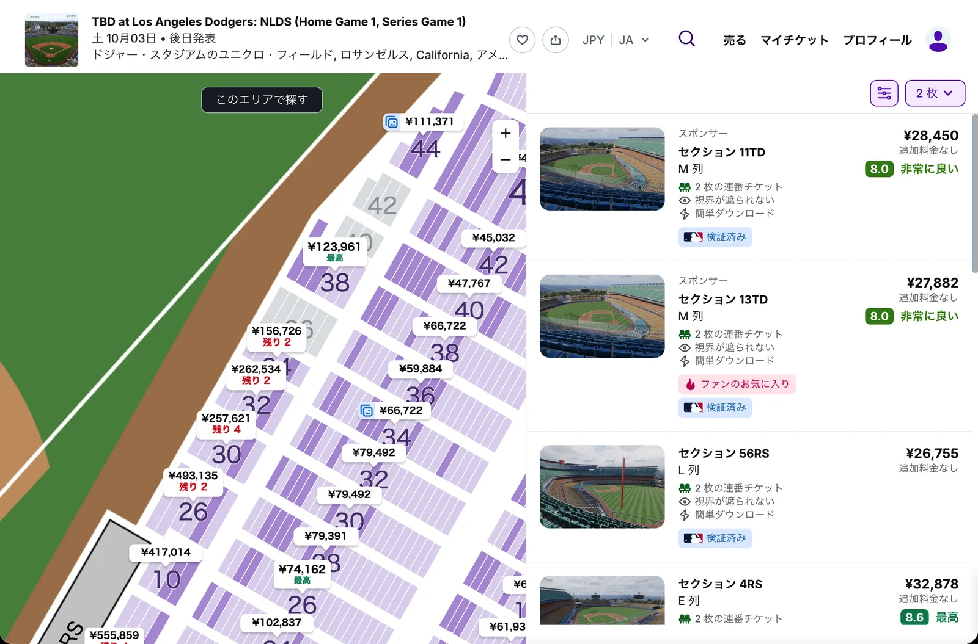Click the ¥74,162 最高 price marker

[302, 574]
